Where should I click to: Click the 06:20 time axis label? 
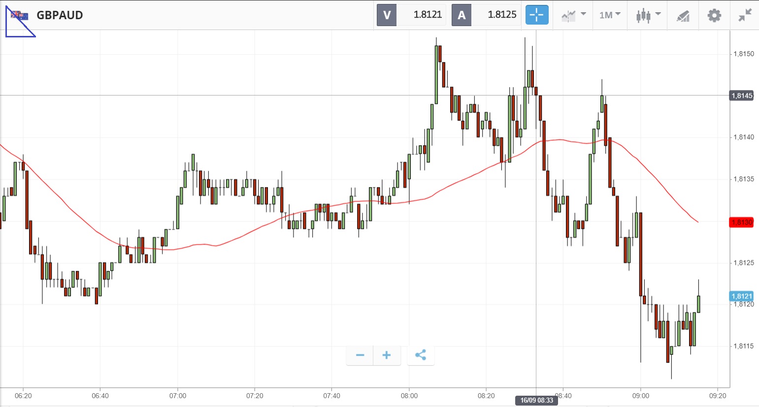(x=23, y=396)
